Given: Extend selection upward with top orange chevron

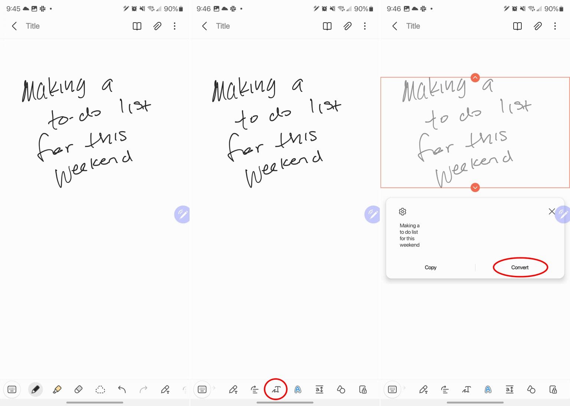Looking at the screenshot, I should pyautogui.click(x=475, y=77).
